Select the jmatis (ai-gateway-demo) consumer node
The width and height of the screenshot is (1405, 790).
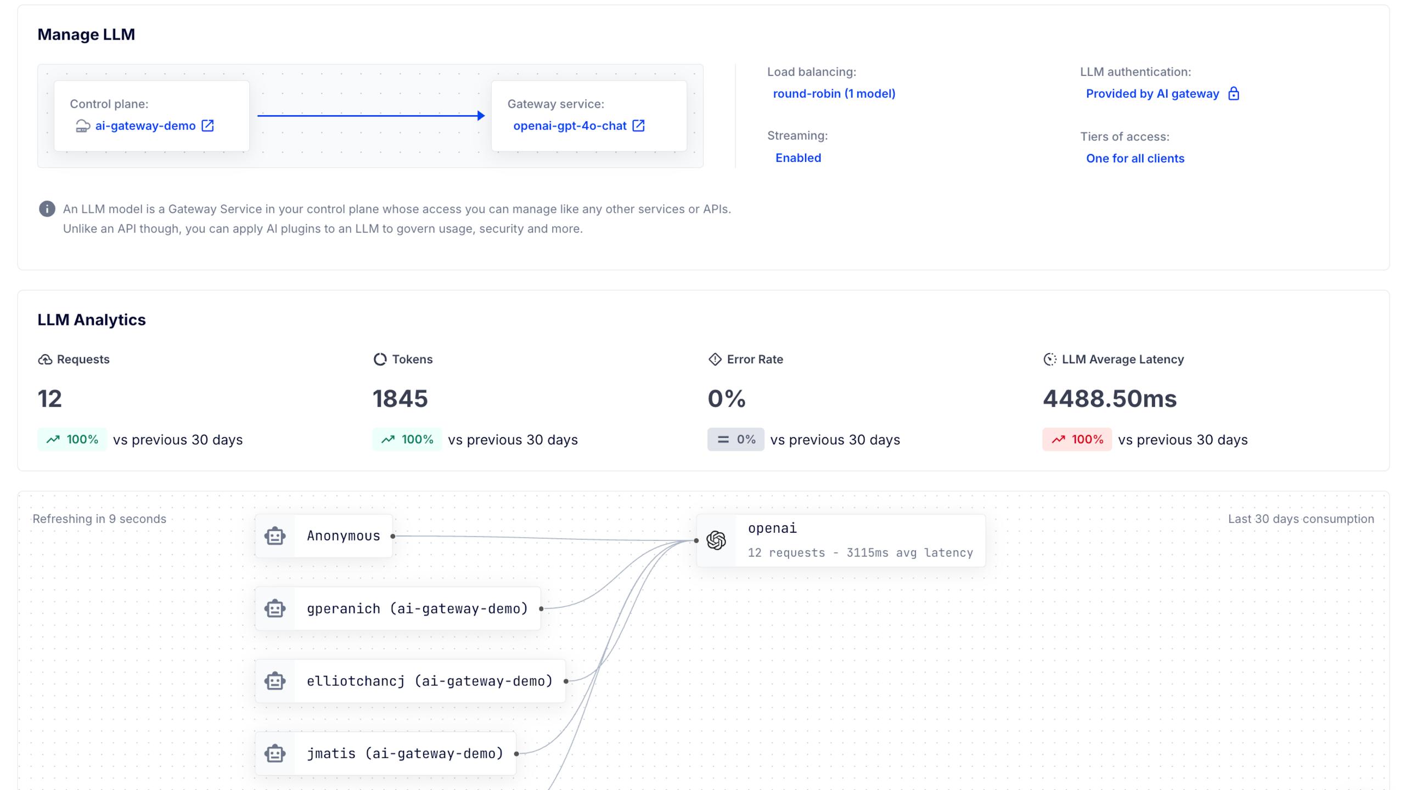[404, 753]
